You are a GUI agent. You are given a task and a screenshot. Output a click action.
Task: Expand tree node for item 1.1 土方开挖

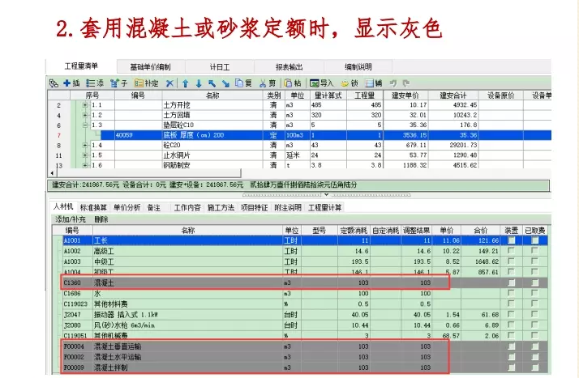85,105
